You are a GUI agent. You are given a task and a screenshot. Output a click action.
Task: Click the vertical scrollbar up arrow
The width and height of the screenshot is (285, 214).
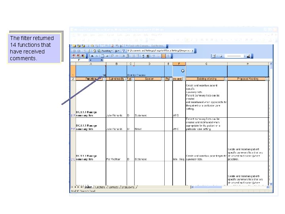coord(271,64)
